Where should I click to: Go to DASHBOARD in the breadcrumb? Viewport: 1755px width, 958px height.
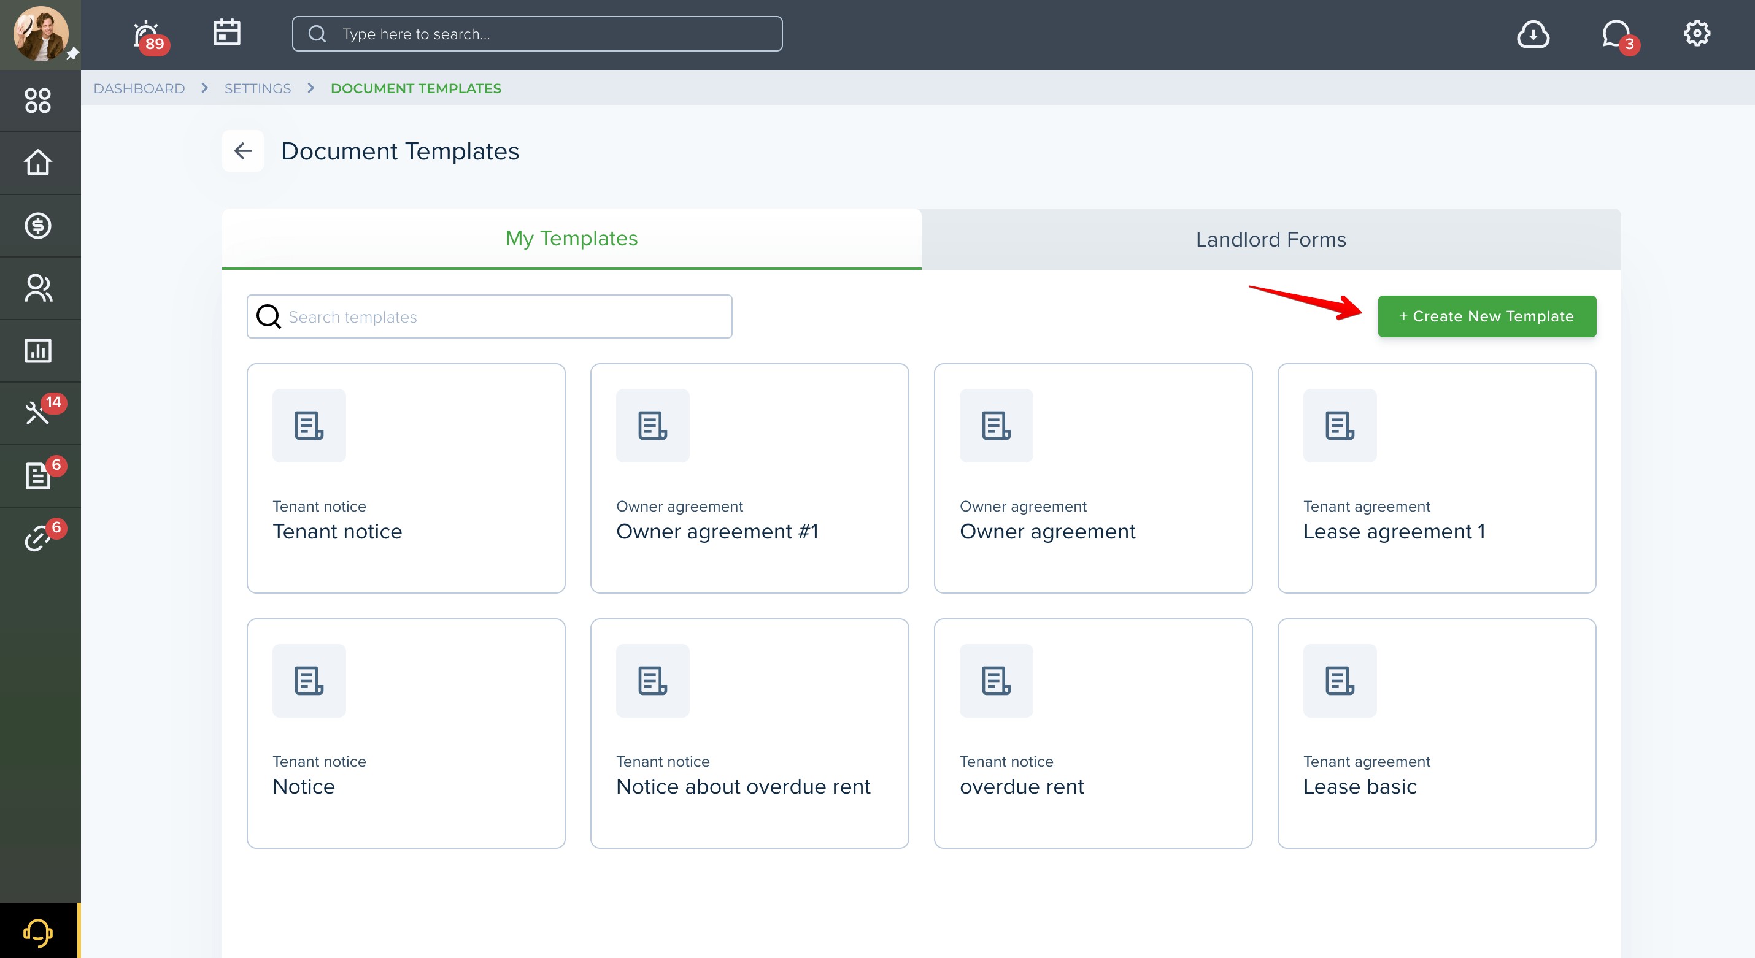tap(139, 88)
